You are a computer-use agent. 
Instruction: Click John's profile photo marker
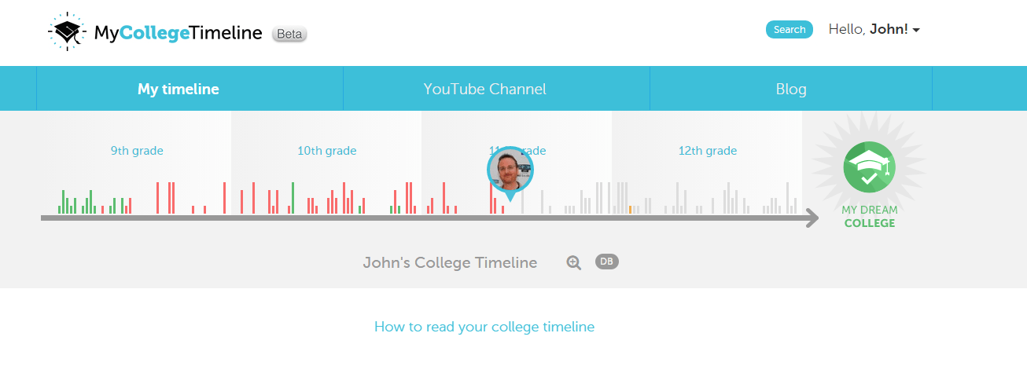coord(510,170)
